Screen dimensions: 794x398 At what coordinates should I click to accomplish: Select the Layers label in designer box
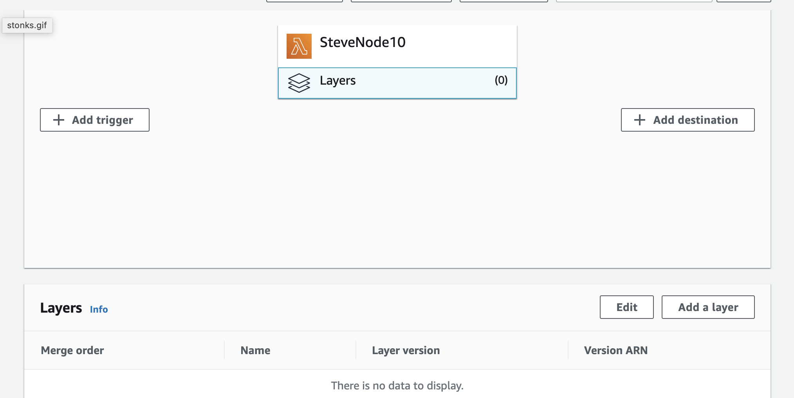337,80
